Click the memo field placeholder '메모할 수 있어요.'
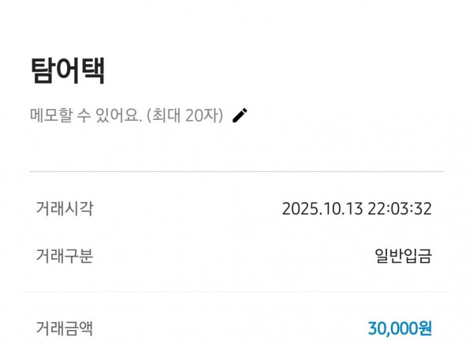The width and height of the screenshot is (473, 345). click(x=86, y=115)
